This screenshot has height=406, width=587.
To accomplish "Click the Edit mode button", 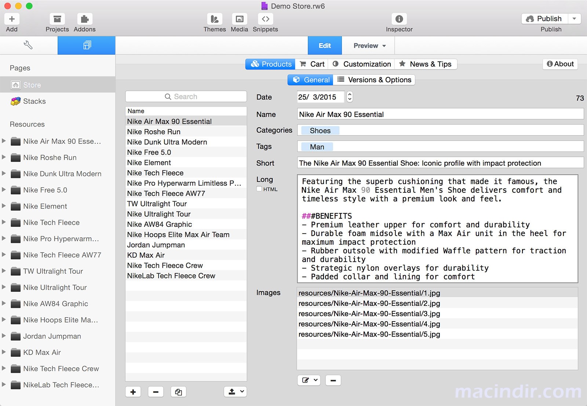I will click(325, 46).
